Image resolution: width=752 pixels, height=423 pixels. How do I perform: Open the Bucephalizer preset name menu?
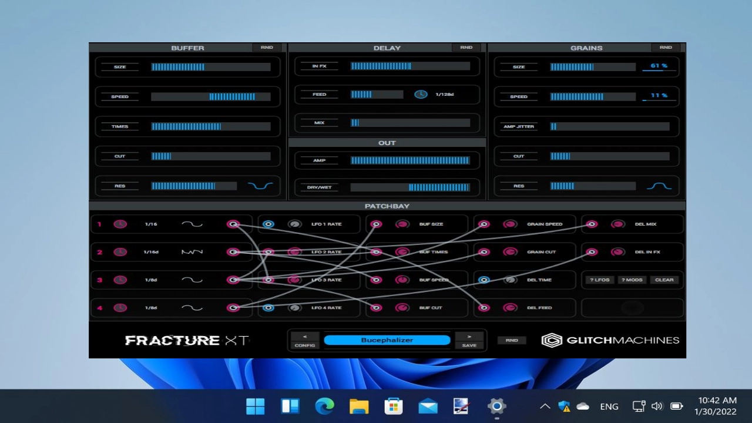pyautogui.click(x=387, y=340)
